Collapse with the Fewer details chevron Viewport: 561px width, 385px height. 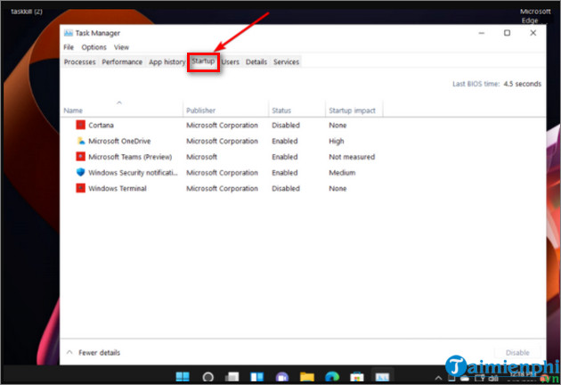coord(69,352)
